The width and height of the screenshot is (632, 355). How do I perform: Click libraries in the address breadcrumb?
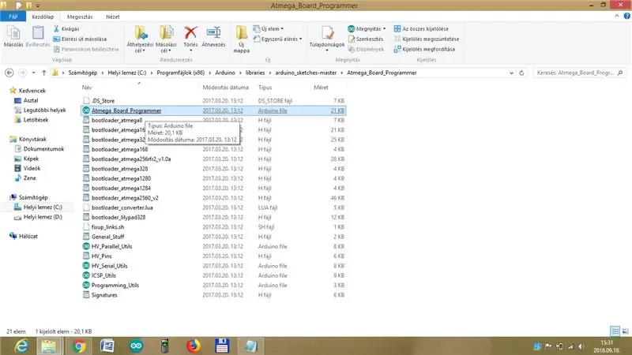click(255, 73)
